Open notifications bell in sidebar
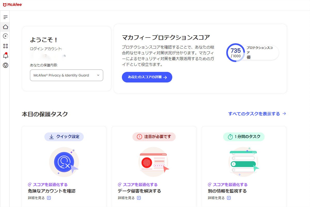 pyautogui.click(x=5, y=55)
